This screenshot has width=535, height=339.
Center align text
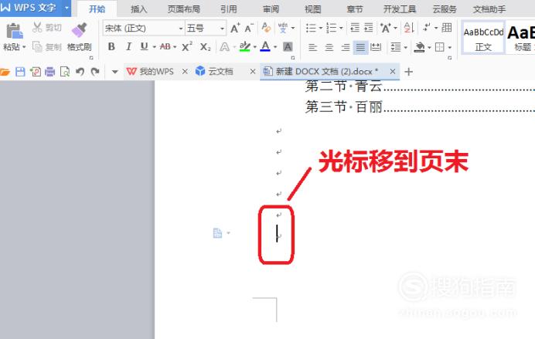[329, 47]
